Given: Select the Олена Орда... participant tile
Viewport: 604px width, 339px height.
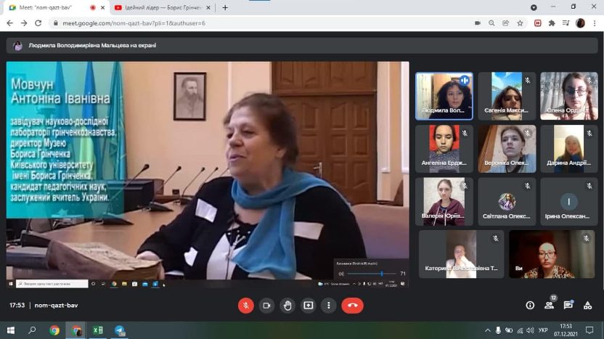Looking at the screenshot, I should (569, 96).
